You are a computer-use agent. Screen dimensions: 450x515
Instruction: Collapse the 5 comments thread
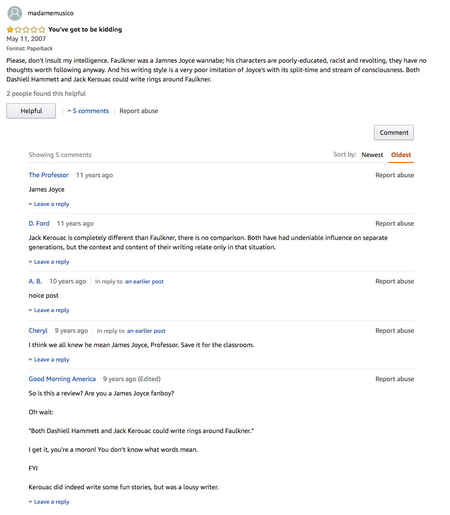click(88, 111)
